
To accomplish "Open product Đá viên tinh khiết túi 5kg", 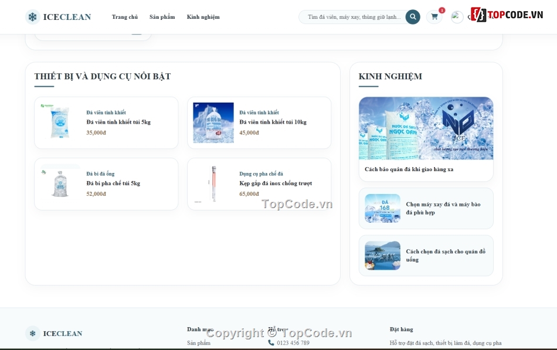I will (118, 122).
